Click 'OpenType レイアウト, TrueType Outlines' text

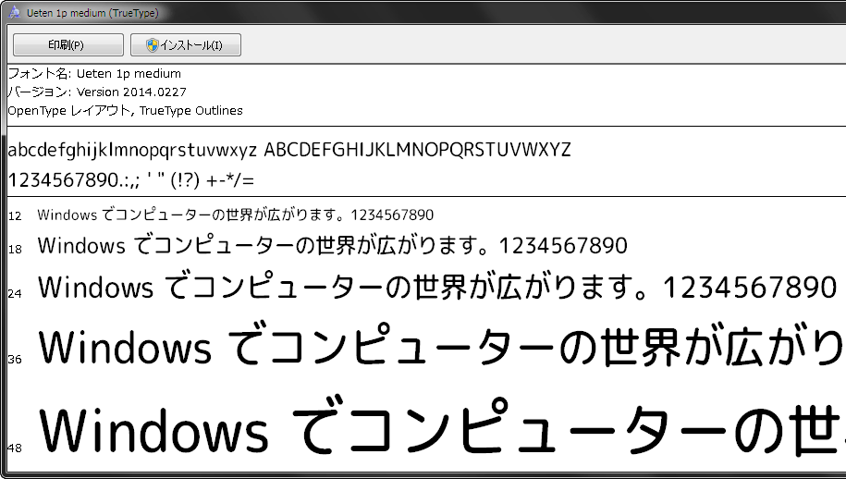(x=125, y=111)
